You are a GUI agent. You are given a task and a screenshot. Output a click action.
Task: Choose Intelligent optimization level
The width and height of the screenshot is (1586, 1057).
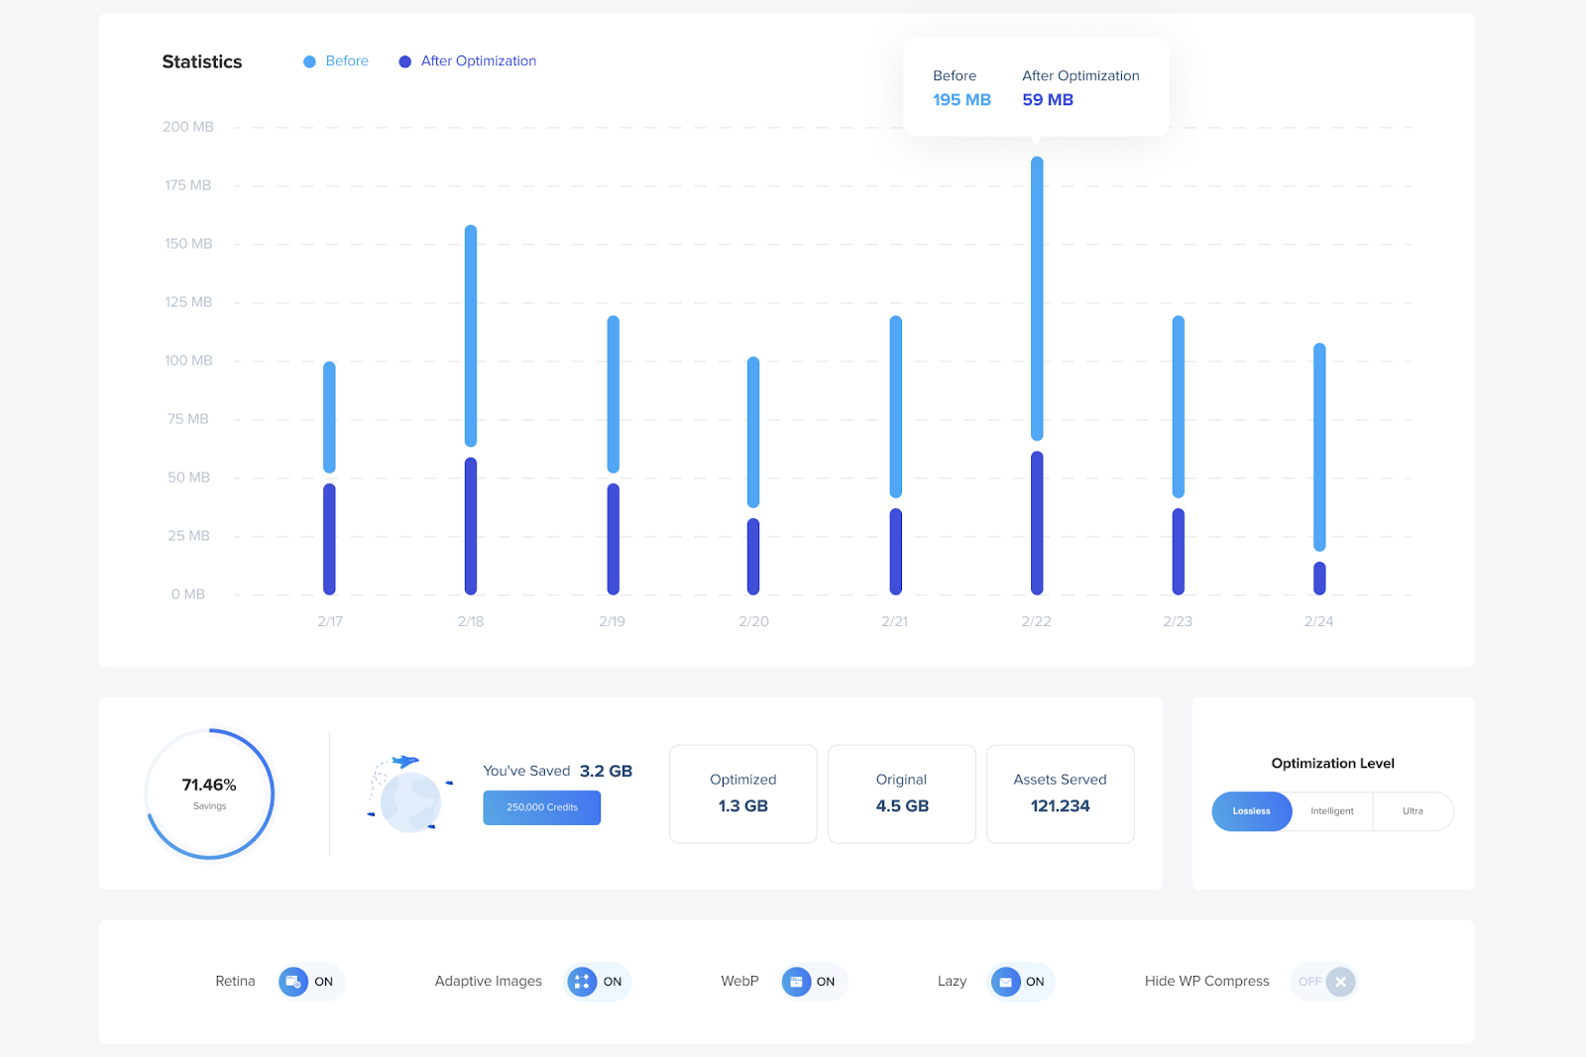pos(1331,811)
